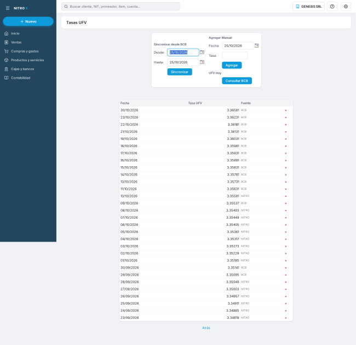
Task: Go to Productos y servicios
Action: coord(27,60)
